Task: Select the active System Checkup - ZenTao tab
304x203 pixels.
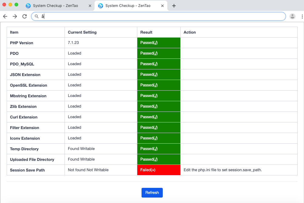Action: click(x=128, y=6)
